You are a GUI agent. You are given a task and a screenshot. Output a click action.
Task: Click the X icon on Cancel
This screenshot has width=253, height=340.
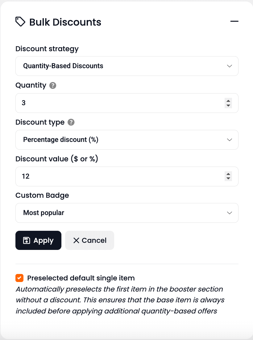[76, 240]
